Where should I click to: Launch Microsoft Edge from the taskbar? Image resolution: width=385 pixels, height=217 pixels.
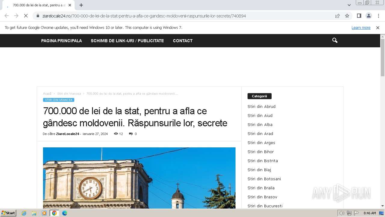pyautogui.click(x=65, y=213)
